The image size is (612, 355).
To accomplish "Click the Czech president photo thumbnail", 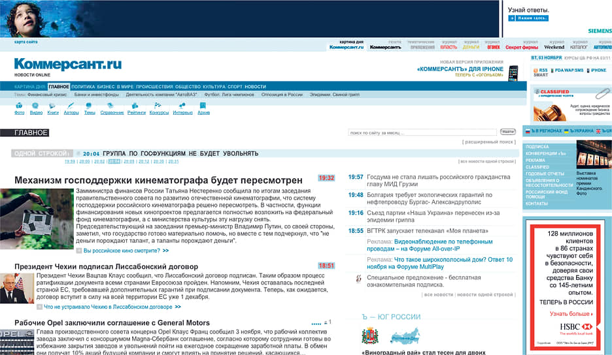I will click(17, 288).
